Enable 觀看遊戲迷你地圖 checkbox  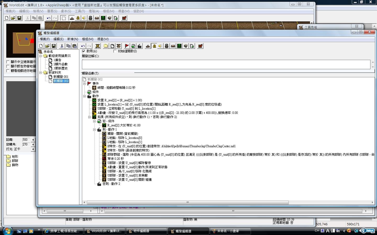[8, 71]
